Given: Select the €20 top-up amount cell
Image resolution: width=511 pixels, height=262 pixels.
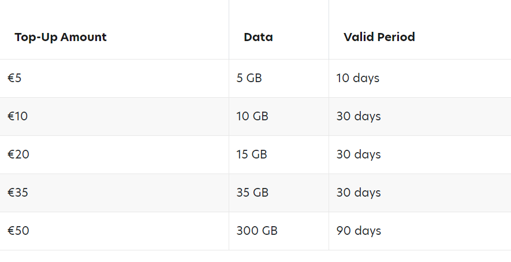Looking at the screenshot, I should tap(18, 154).
